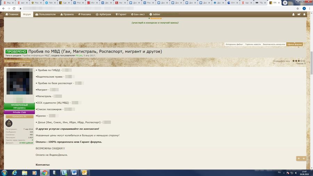Switch to Chrome taskbar icon
Viewport: 313px width, 176px height.
click(x=45, y=173)
